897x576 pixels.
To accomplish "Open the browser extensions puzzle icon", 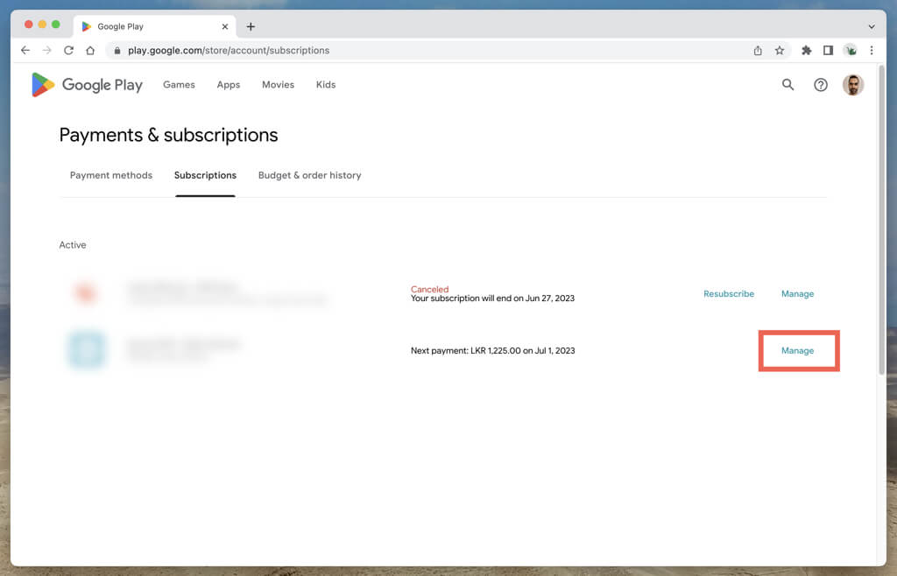I will [x=807, y=51].
